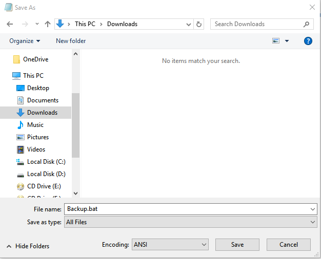Click the OneDrive folder icon
This screenshot has height=259, width=321.
16,59
